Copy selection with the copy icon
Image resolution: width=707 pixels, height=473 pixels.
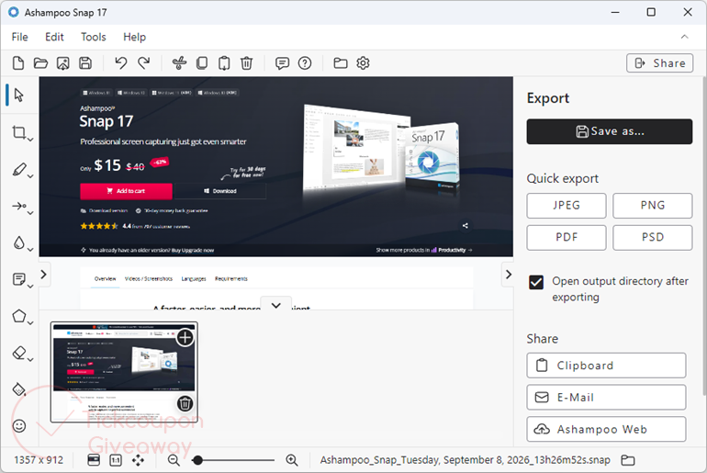click(x=202, y=63)
